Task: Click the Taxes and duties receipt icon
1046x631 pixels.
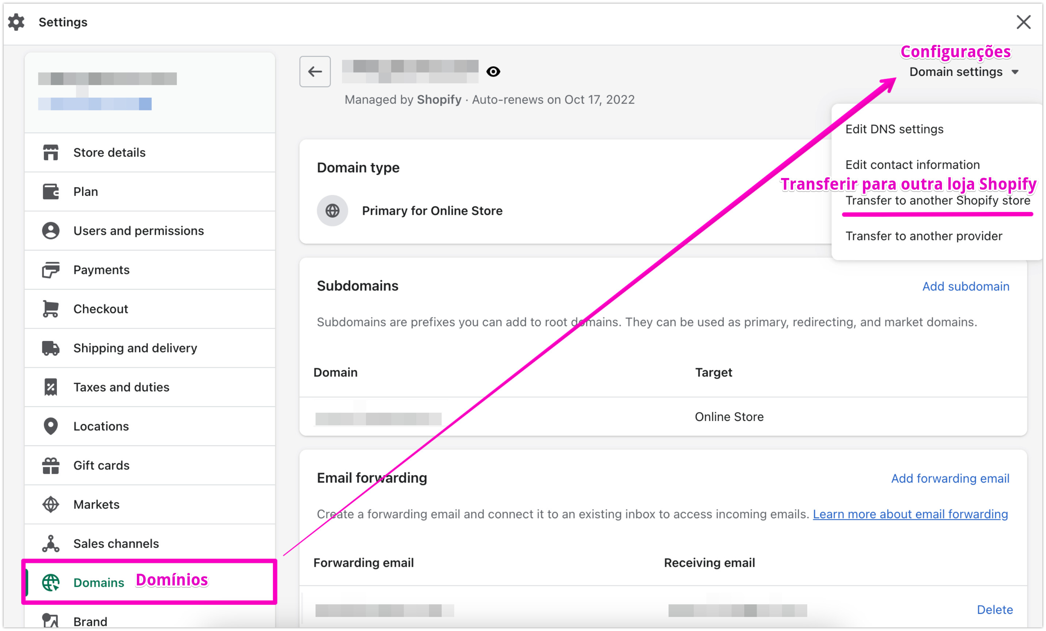Action: pyautogui.click(x=50, y=387)
